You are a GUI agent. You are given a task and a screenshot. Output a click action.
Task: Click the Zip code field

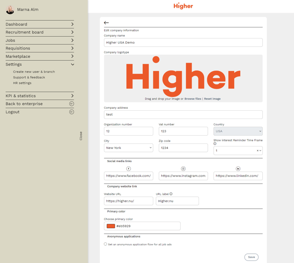pos(183,148)
